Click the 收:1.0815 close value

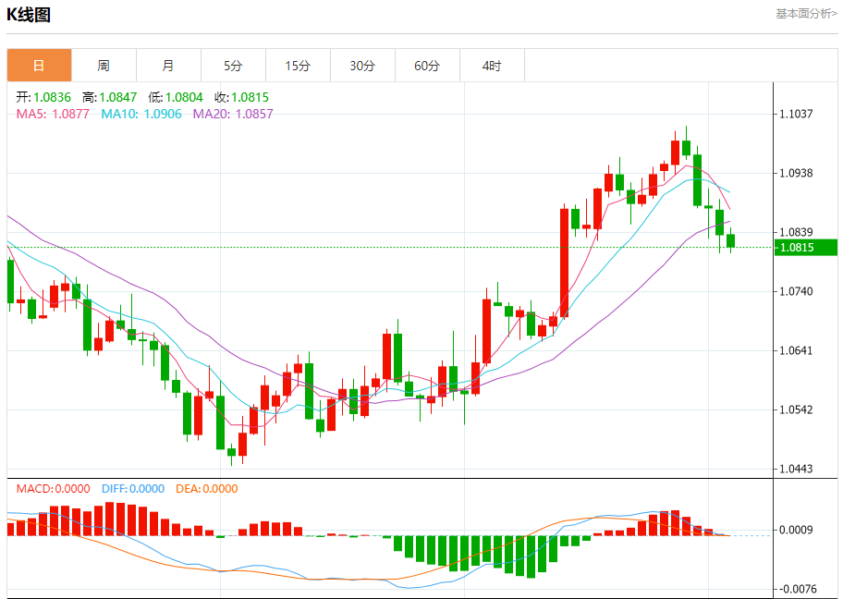tap(241, 97)
